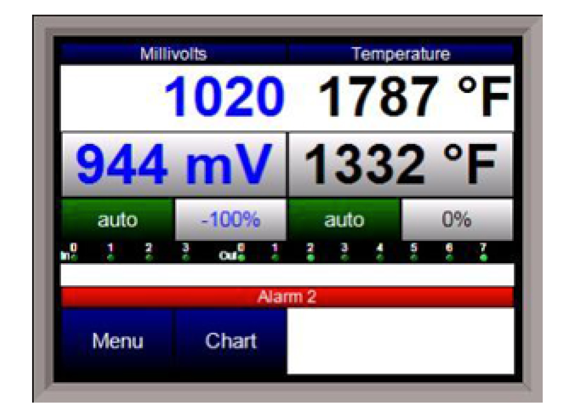Click the 1020 millivolts reading

pos(224,97)
